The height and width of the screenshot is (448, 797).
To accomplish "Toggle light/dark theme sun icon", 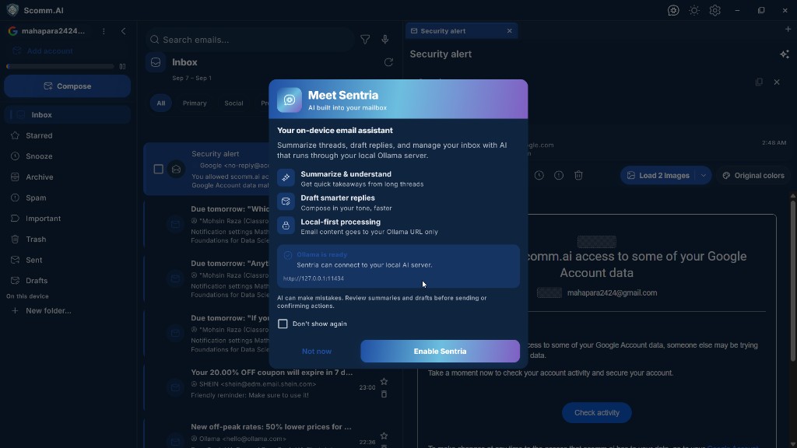I will pyautogui.click(x=694, y=10).
